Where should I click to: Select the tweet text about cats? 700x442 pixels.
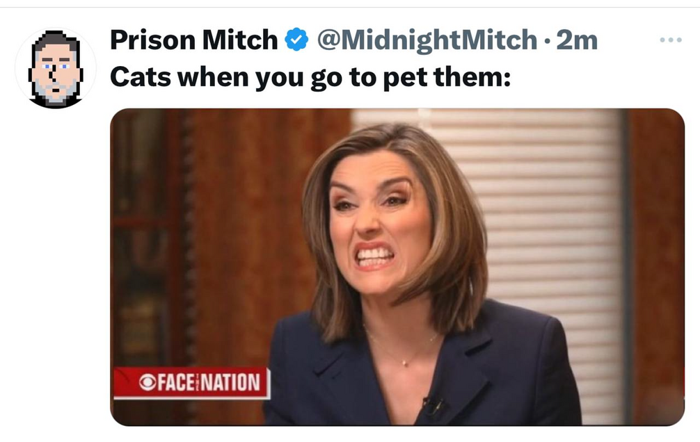(310, 78)
